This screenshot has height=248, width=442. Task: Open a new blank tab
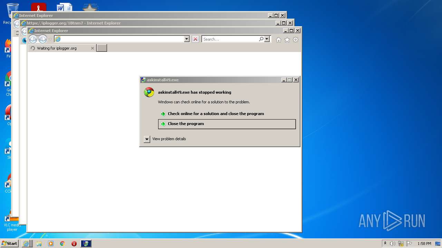tap(102, 48)
